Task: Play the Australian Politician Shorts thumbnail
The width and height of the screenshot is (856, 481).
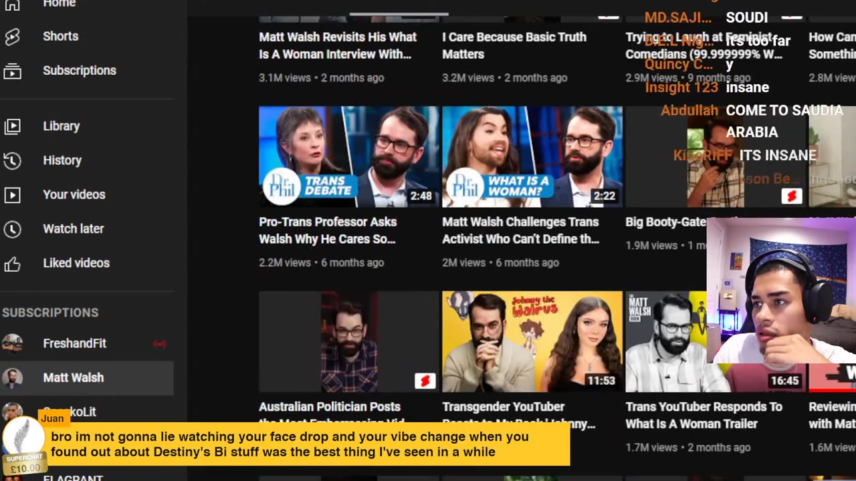Action: click(x=349, y=341)
